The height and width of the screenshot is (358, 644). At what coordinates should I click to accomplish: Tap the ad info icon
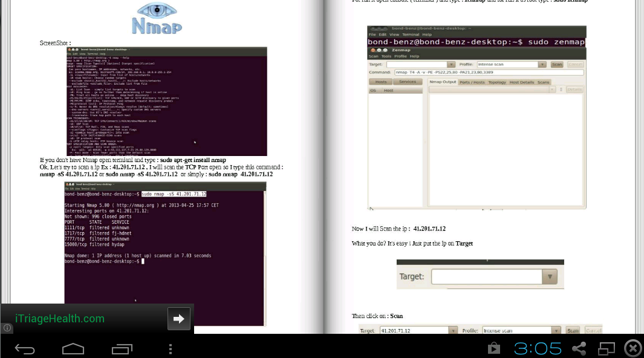(x=7, y=328)
